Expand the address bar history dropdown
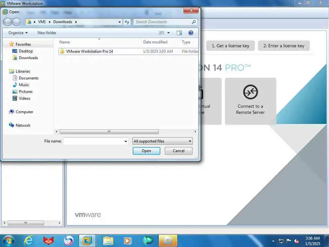The image size is (329, 247). tap(120, 22)
